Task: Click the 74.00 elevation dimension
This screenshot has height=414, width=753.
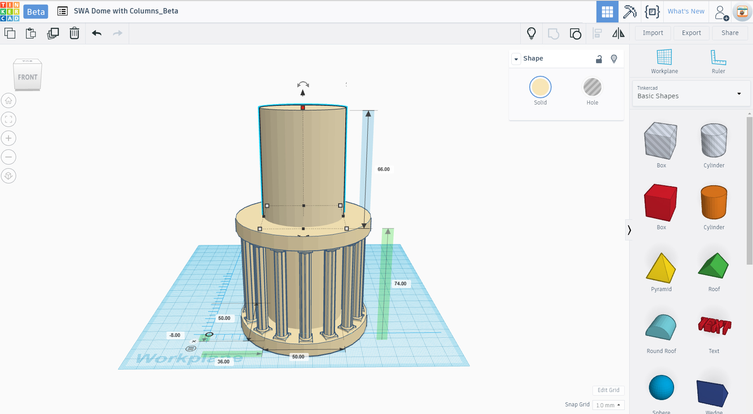Action: [400, 283]
